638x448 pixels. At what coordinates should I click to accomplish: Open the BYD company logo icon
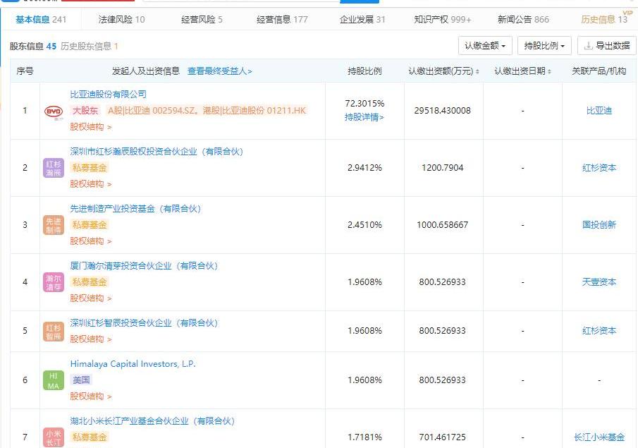click(x=54, y=111)
